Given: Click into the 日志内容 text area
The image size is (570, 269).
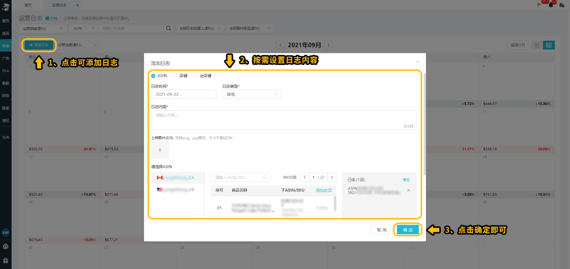Looking at the screenshot, I should click(283, 120).
